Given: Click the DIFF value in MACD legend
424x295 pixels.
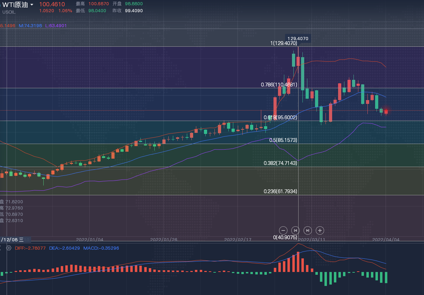Looking at the screenshot, I should (30, 248).
